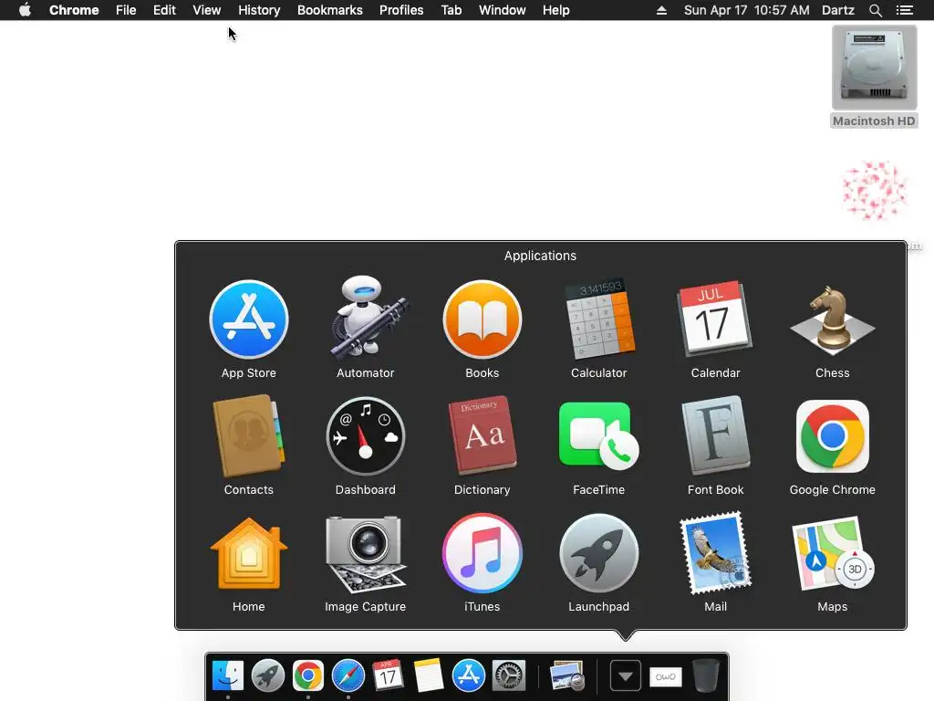Open the Dictionary app icon

point(482,436)
